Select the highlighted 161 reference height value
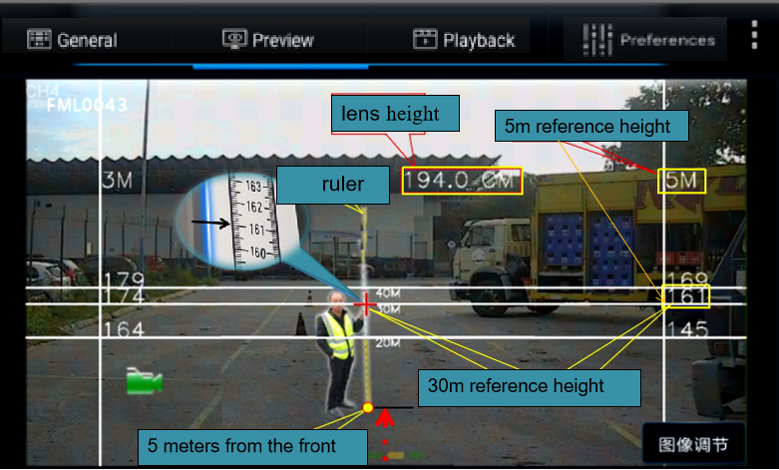 (685, 295)
